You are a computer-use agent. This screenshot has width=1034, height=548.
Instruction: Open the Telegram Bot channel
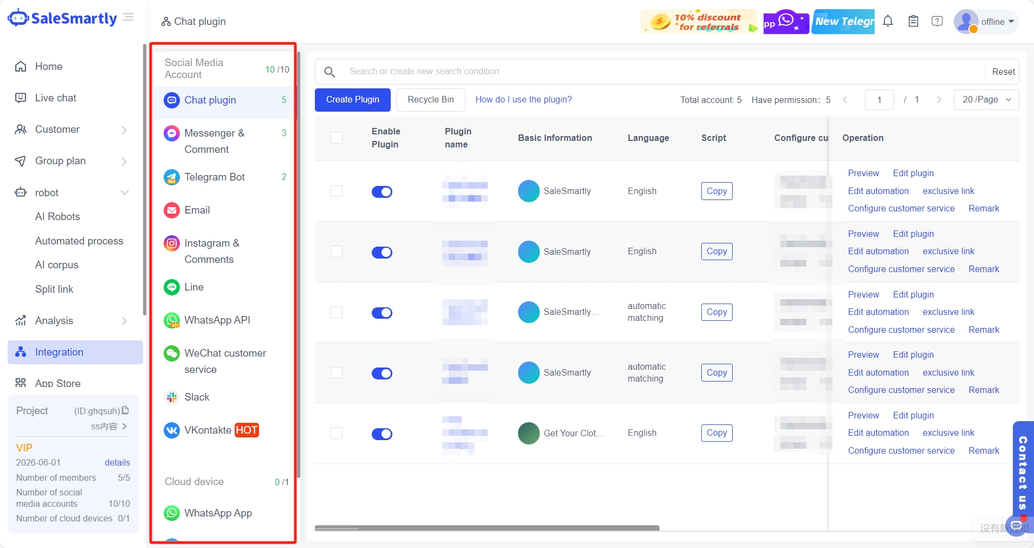pyautogui.click(x=214, y=177)
